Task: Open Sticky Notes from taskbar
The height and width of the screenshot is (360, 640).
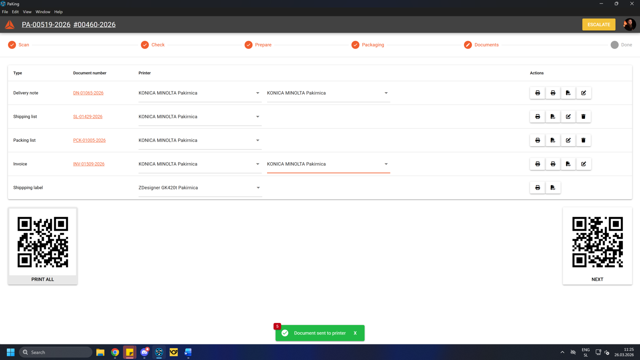Action: tap(130, 352)
